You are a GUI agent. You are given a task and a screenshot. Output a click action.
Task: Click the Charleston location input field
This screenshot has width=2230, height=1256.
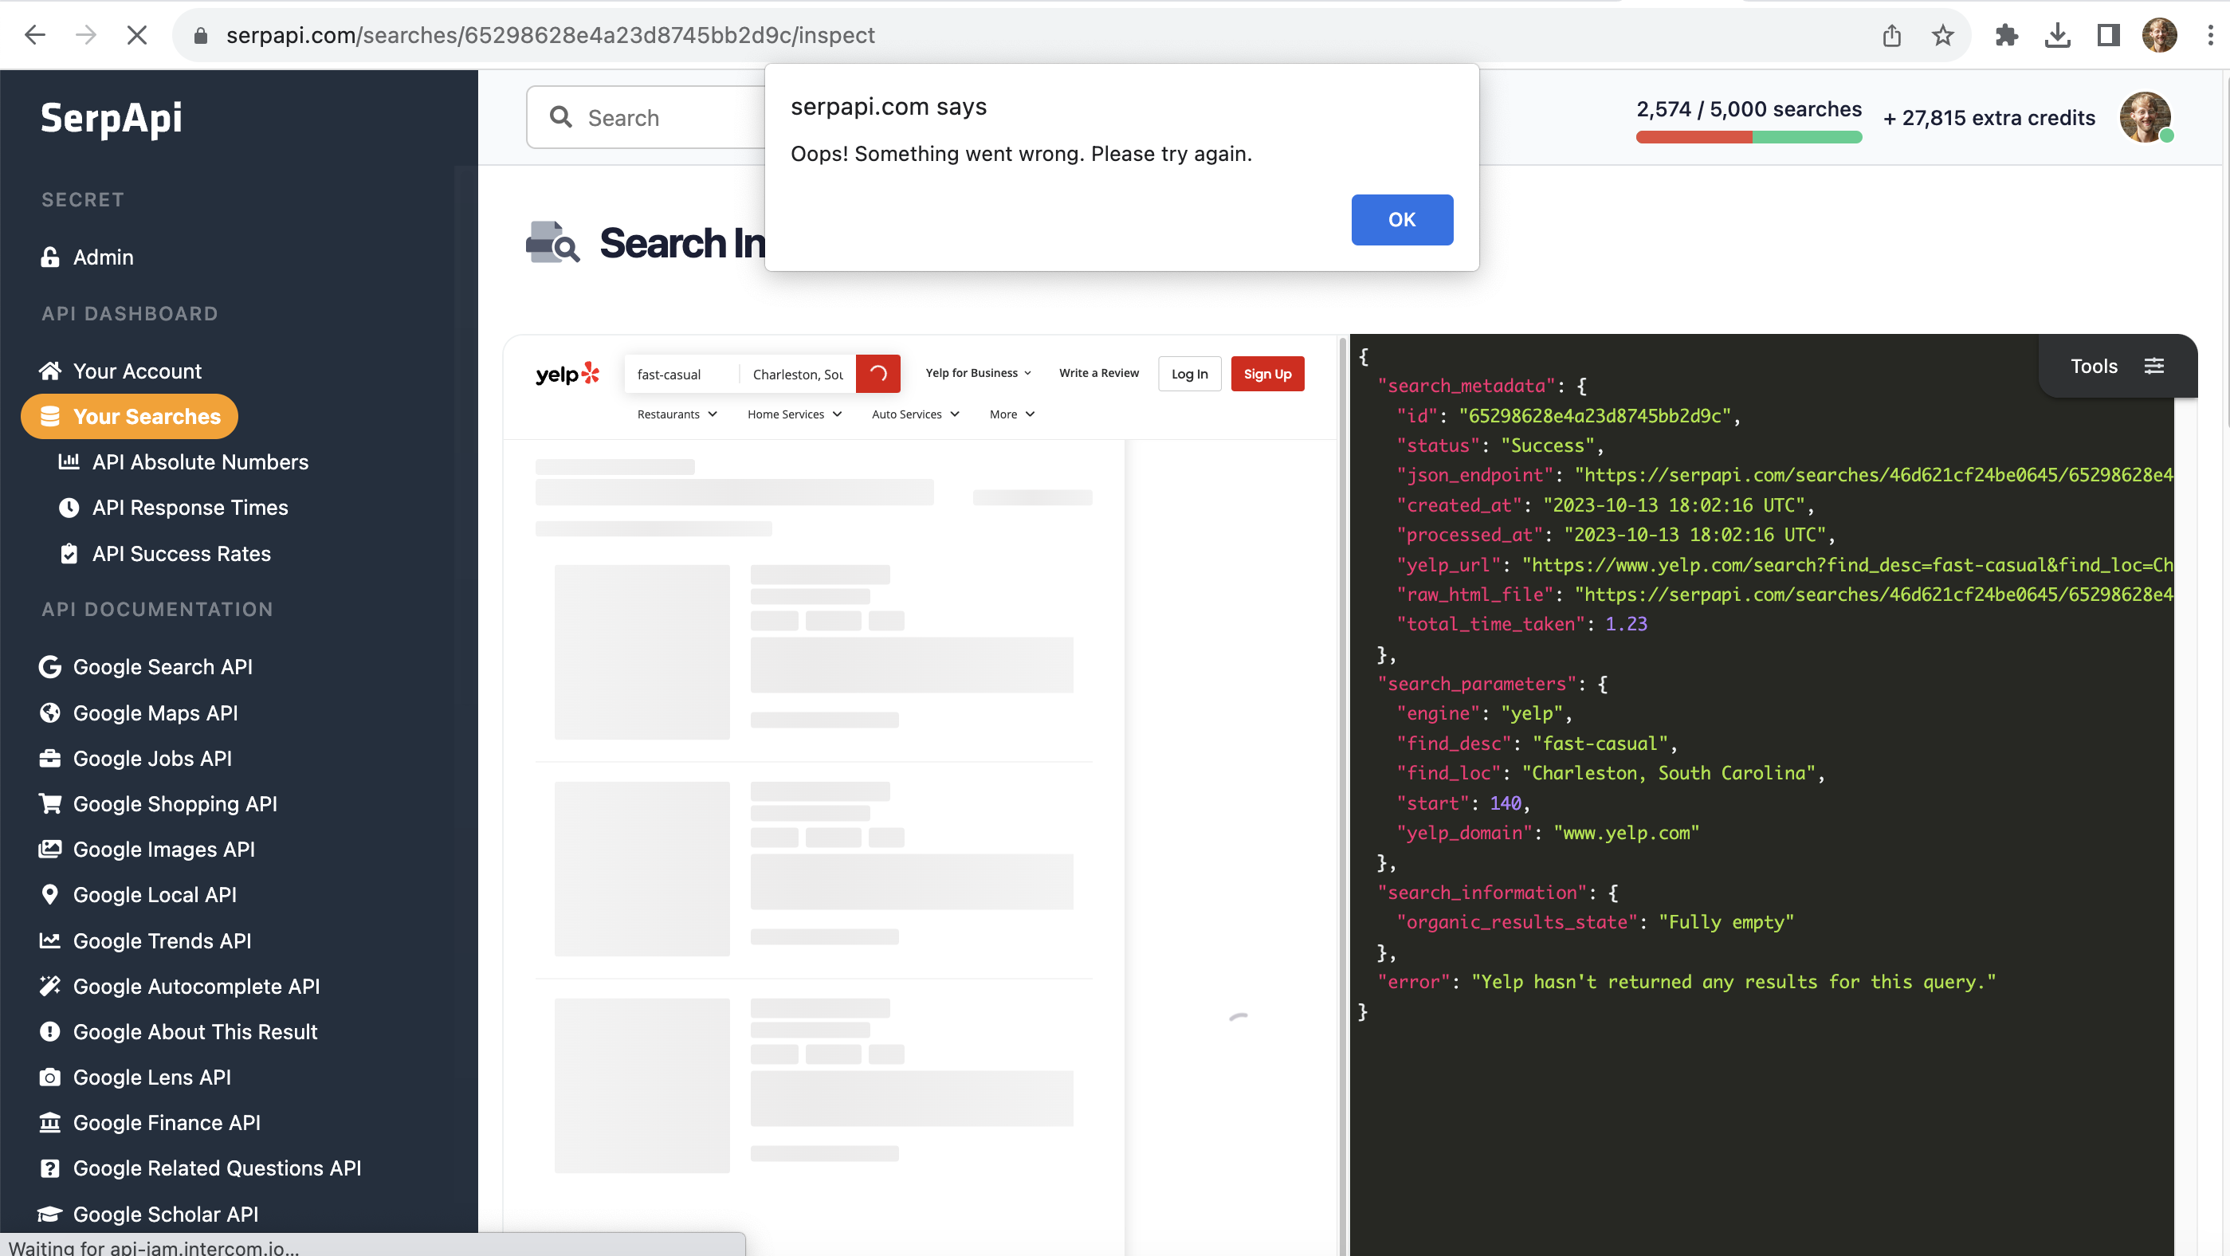pyautogui.click(x=795, y=373)
